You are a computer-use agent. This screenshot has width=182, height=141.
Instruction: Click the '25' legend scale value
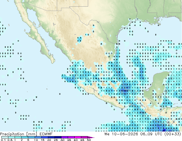pos(56,140)
